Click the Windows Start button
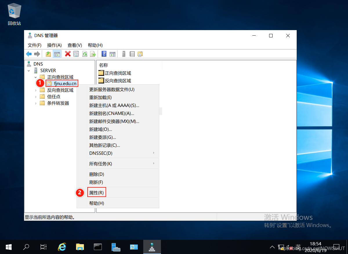This screenshot has height=254, width=348. (8, 247)
